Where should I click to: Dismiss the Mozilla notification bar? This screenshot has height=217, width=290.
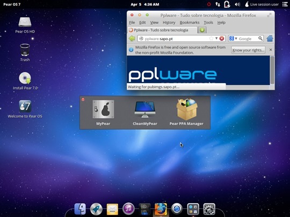tap(271, 50)
